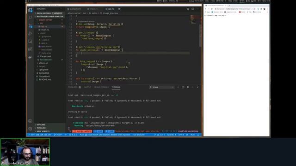Screen dimensions: 296x166
Task: Click Spaces: 4 indentation in status bar
Action: (x=172, y=135)
